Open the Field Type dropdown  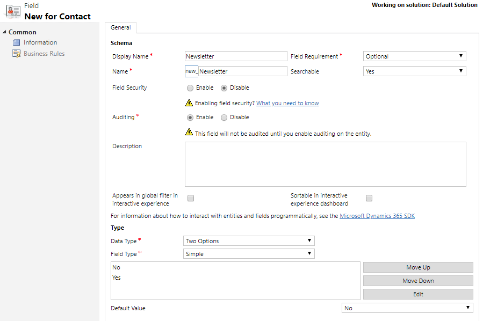pos(249,254)
